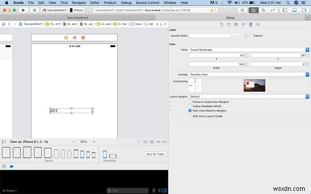Click the autoresizing mask control

point(195,85)
